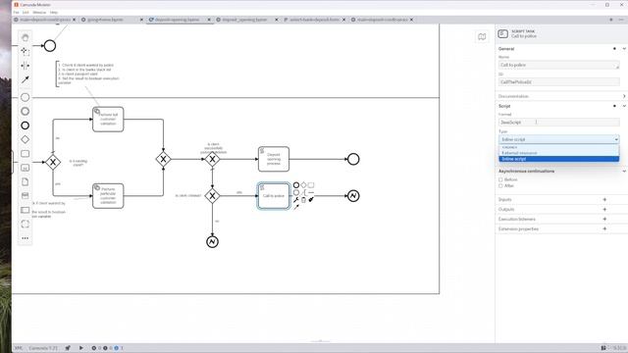Click the Name field containing Call to police
Image resolution: width=628 pixels, height=353 pixels.
[558, 65]
